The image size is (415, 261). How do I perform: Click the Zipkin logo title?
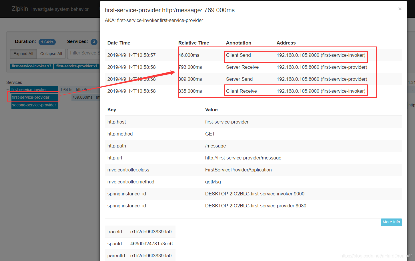pyautogui.click(x=20, y=9)
